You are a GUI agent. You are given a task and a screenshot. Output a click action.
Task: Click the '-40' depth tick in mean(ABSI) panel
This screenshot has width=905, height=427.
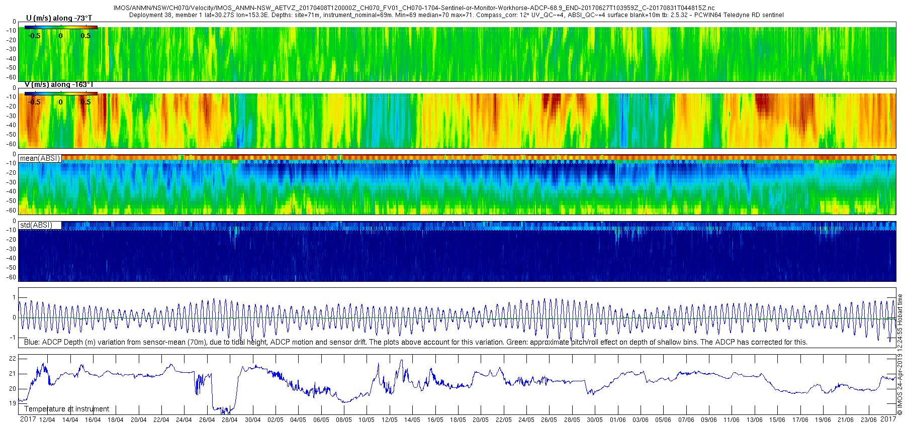tap(11, 191)
